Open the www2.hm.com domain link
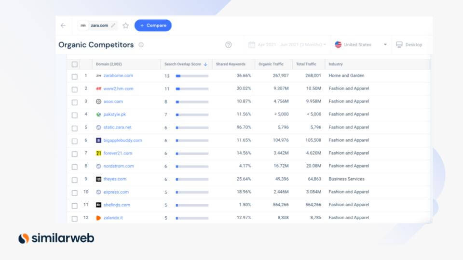 tap(118, 89)
